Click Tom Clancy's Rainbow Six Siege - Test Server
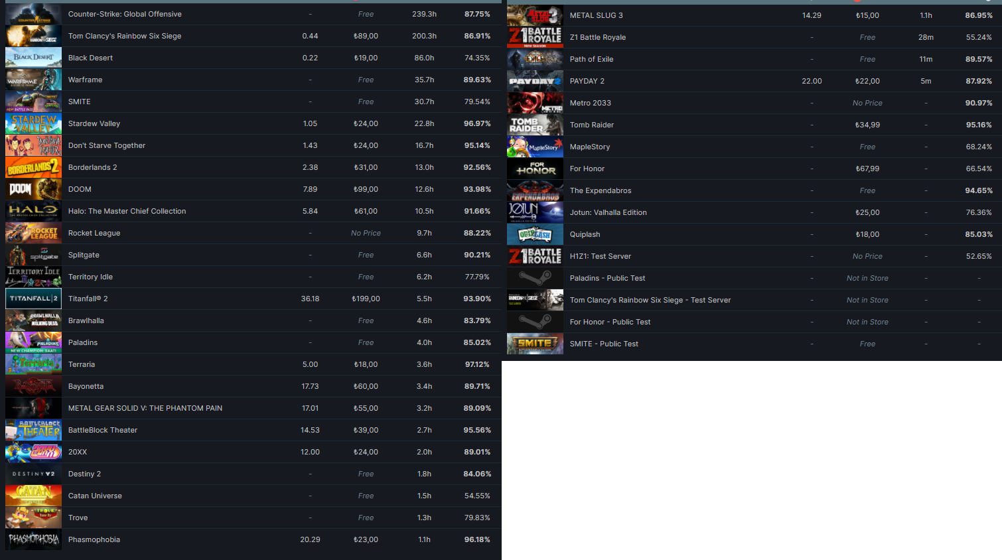The image size is (1002, 560). tap(650, 300)
